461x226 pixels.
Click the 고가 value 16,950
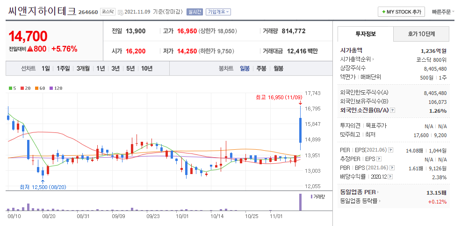coord(187,31)
